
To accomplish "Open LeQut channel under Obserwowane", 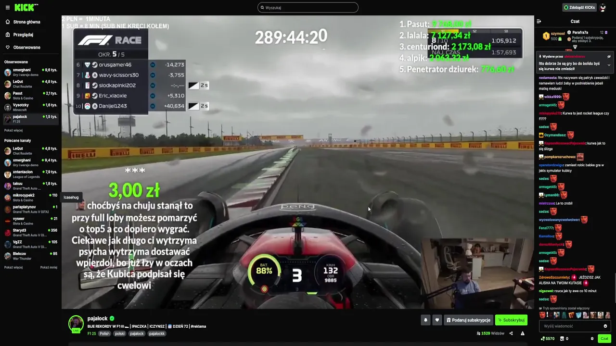I will (x=31, y=84).
